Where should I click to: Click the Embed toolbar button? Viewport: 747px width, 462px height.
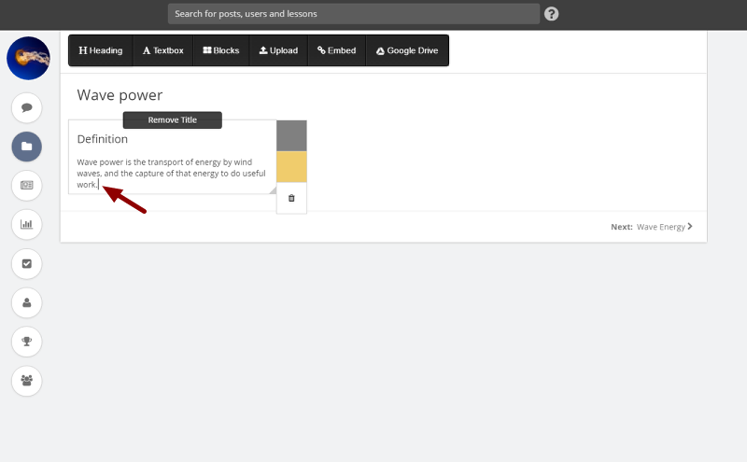click(x=337, y=50)
